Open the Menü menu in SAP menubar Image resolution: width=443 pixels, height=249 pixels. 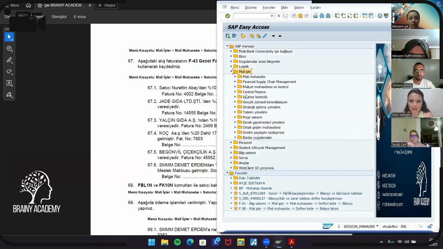235,8
